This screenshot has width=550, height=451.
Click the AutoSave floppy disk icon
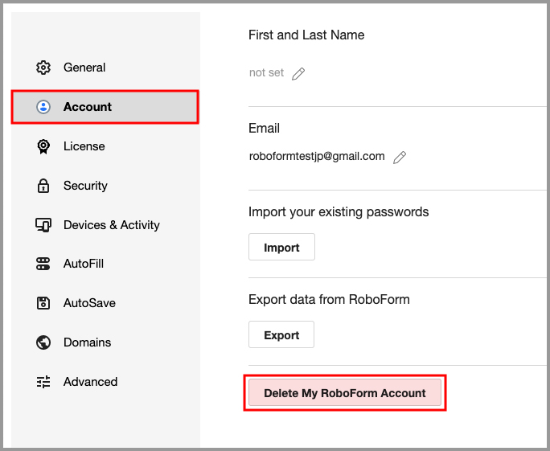[43, 303]
